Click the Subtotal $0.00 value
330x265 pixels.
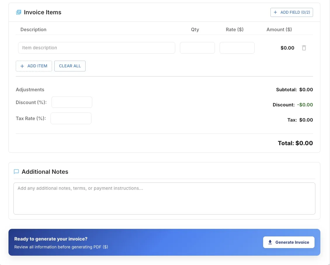pos(306,90)
